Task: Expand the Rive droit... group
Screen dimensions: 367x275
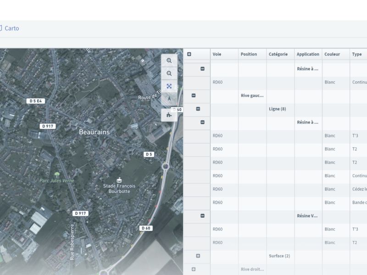Action: point(194,269)
